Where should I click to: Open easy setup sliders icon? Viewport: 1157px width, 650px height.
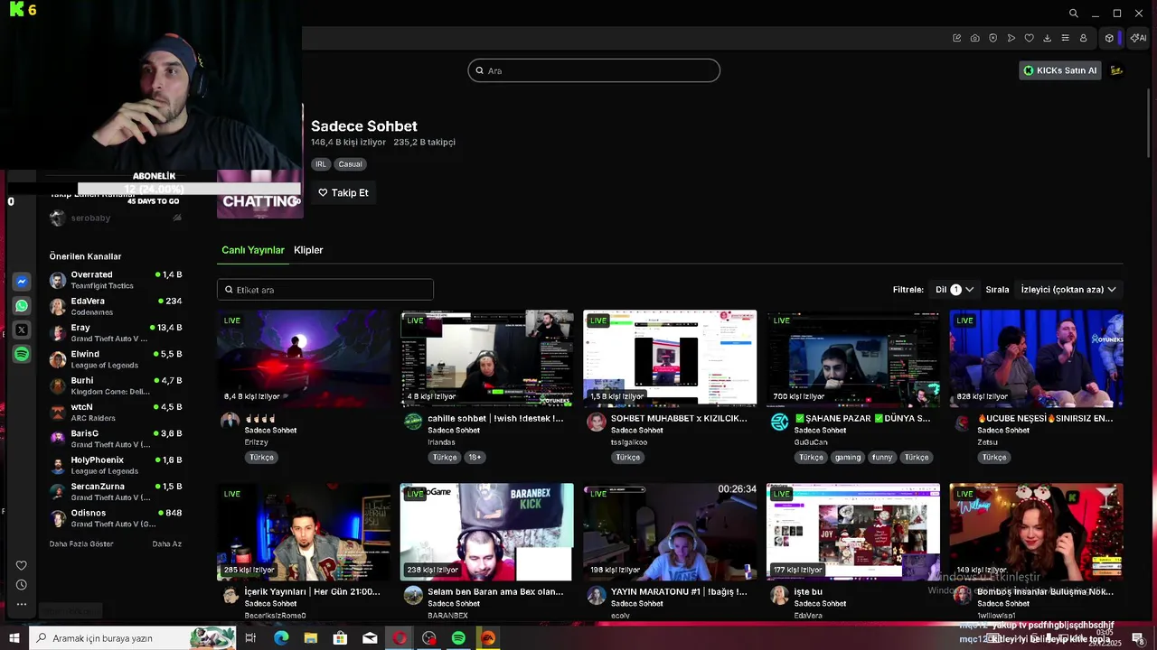coord(1065,38)
